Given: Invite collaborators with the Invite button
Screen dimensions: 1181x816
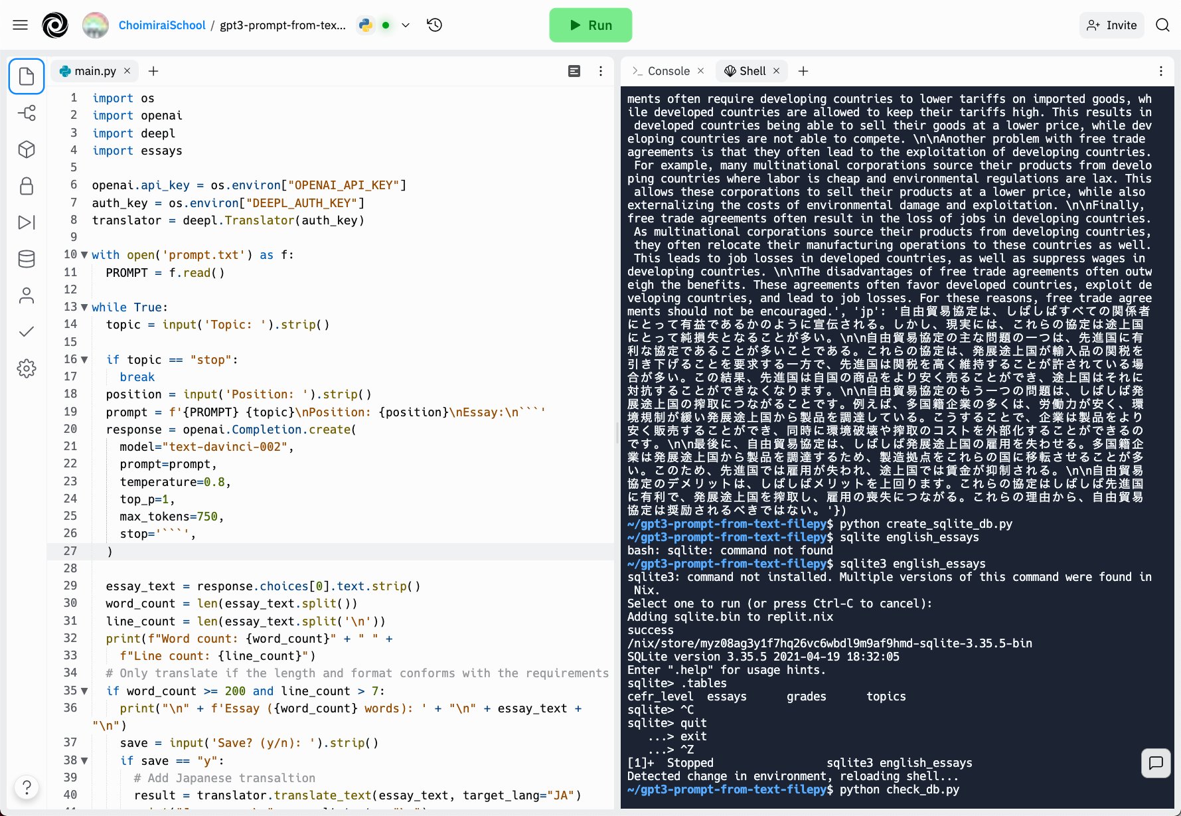Looking at the screenshot, I should 1112,25.
